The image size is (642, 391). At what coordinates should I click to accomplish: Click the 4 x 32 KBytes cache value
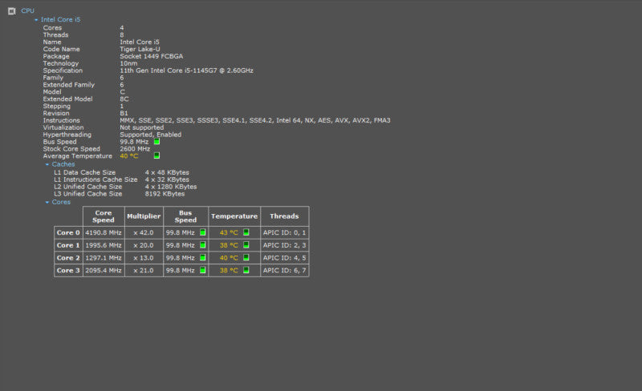(x=167, y=179)
